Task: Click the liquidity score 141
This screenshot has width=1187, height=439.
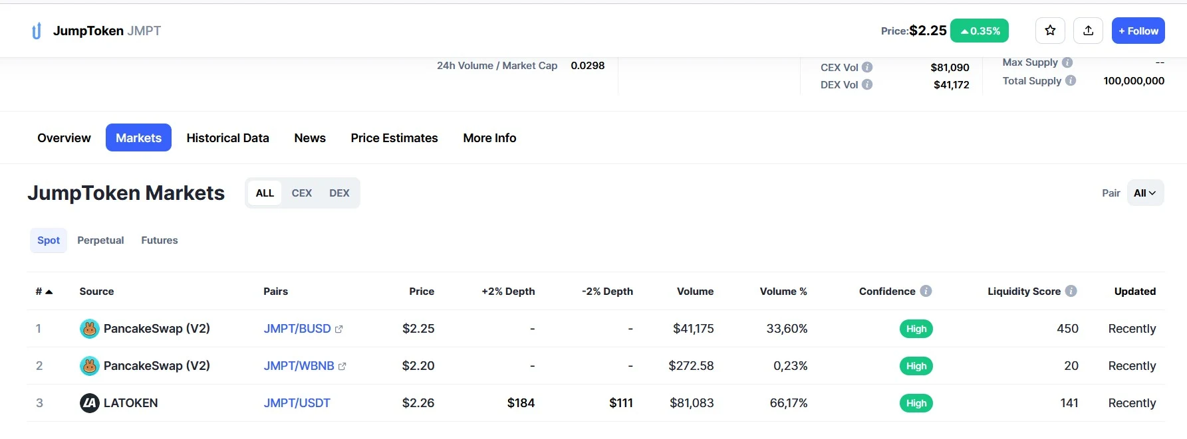Action: click(x=1069, y=403)
